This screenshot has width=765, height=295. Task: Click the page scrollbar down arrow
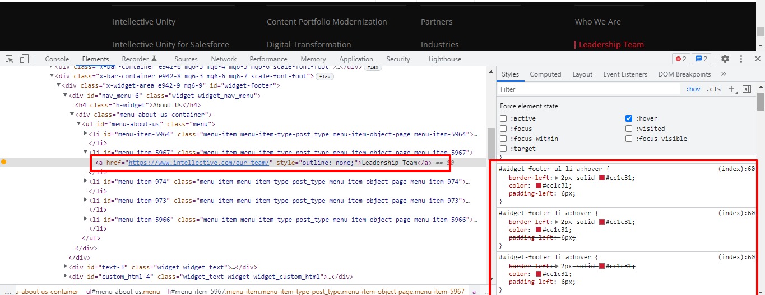pos(761,46)
